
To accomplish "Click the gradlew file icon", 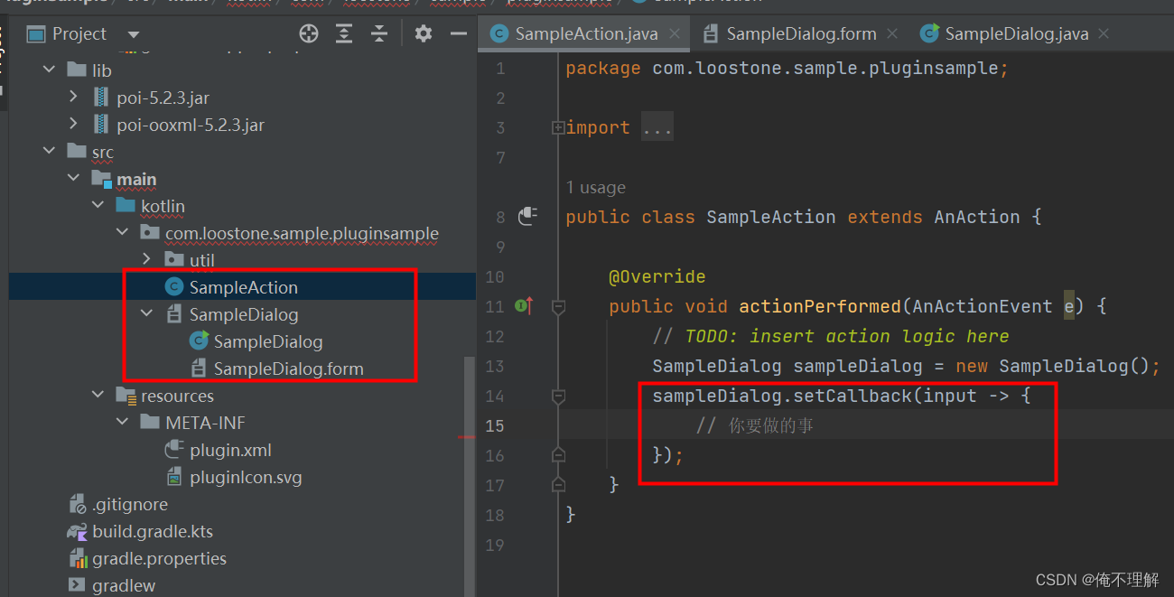I will [78, 585].
